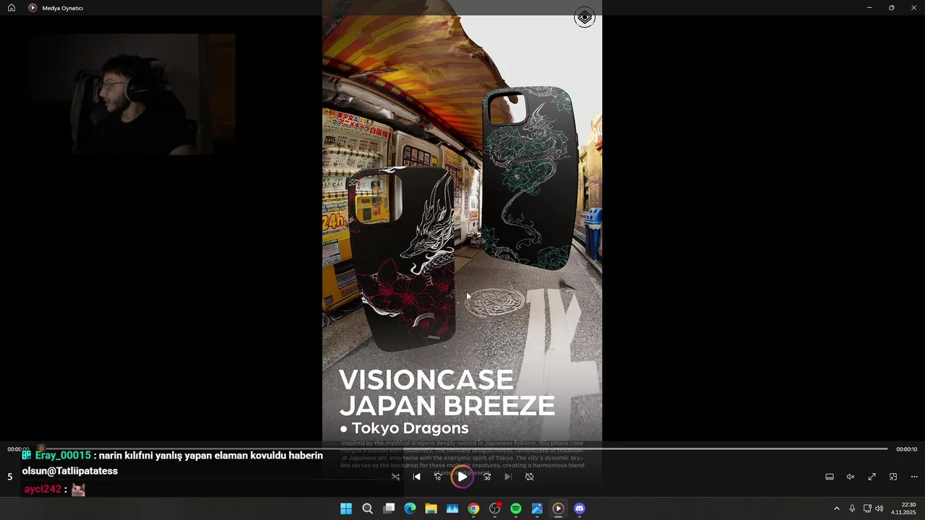Open Spotify from the taskbar
925x520 pixels.
516,508
